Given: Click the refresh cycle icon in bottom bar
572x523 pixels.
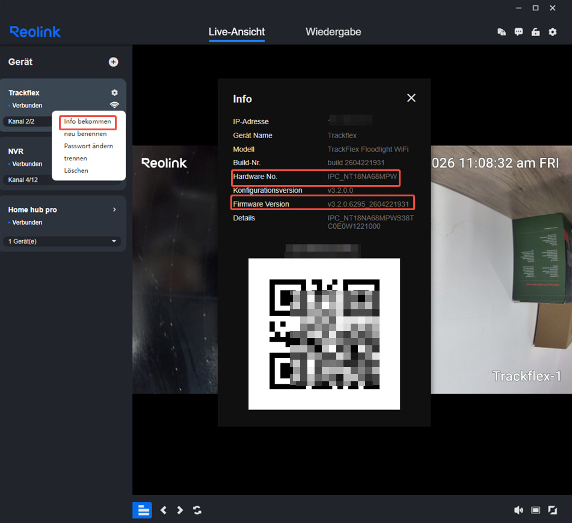Looking at the screenshot, I should pyautogui.click(x=197, y=510).
